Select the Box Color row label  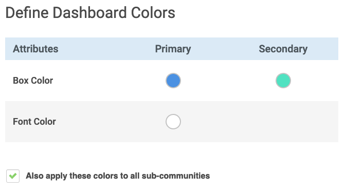click(33, 81)
